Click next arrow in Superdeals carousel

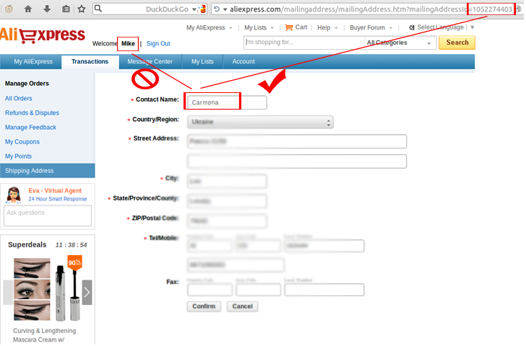click(x=87, y=293)
